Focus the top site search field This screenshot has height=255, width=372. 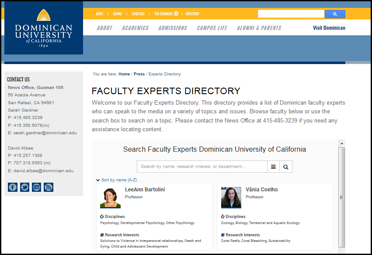[x=291, y=14]
